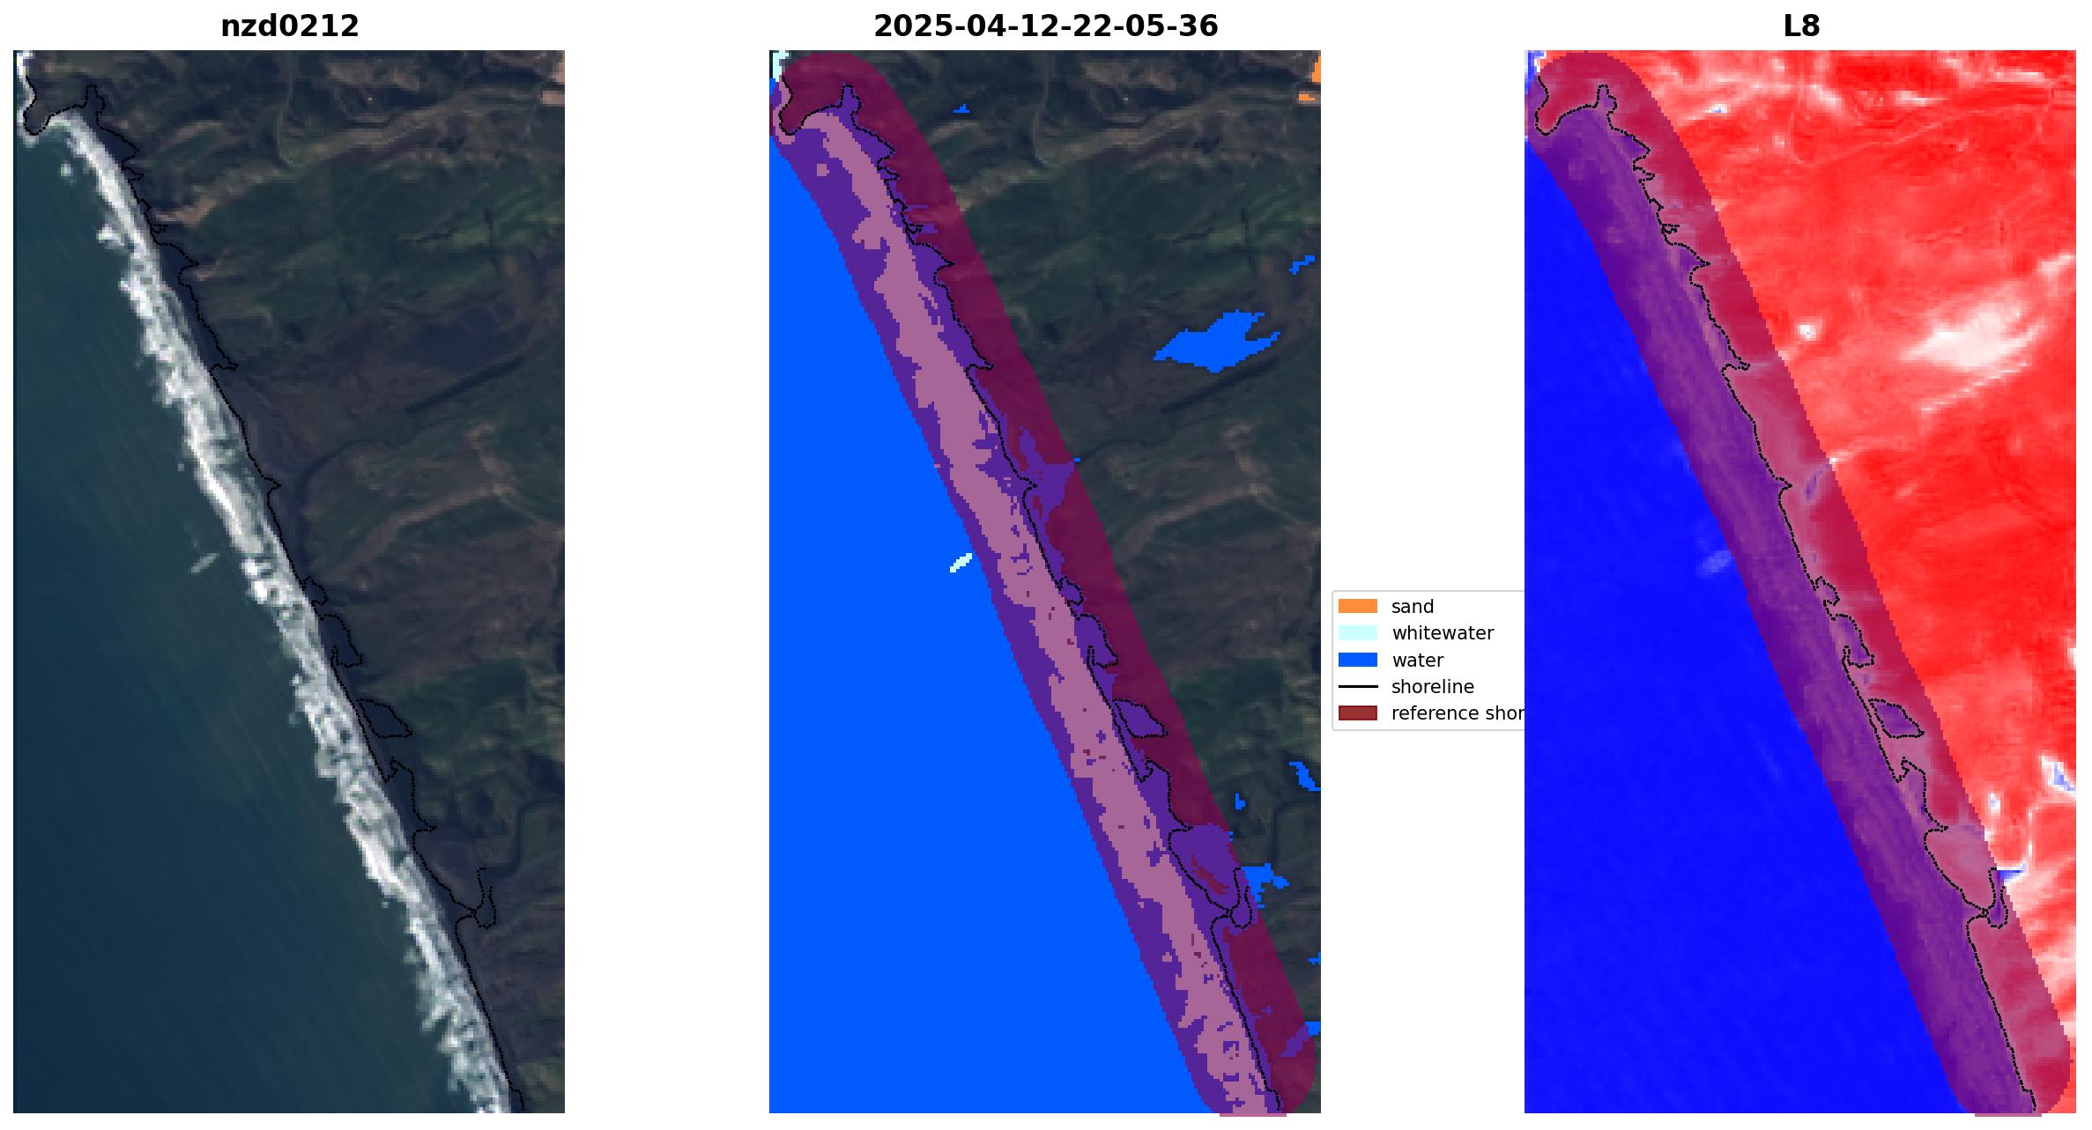The image size is (2092, 1130).
Task: Click the orange sand legend swatch
Action: click(x=1357, y=606)
